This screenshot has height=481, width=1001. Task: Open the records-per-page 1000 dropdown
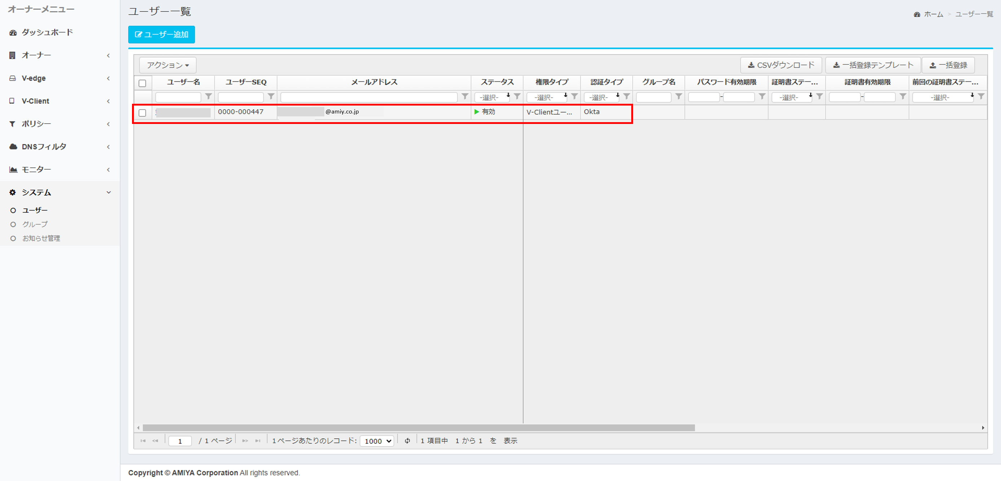tap(377, 441)
